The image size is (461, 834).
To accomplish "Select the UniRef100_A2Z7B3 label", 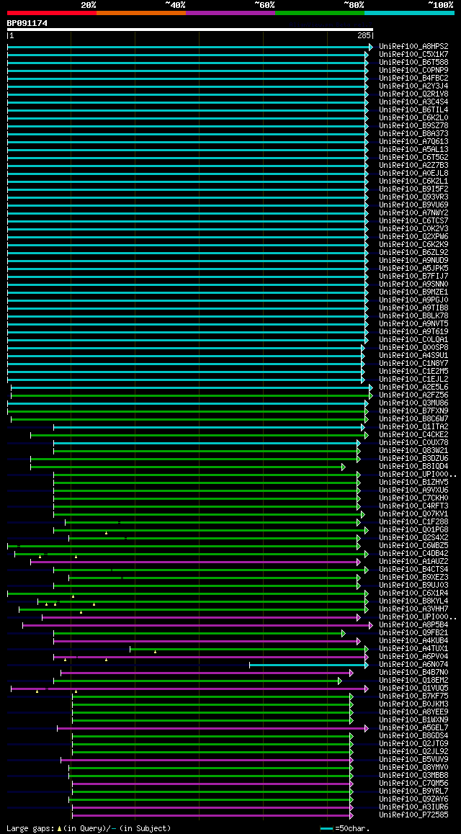I will 413,166.
